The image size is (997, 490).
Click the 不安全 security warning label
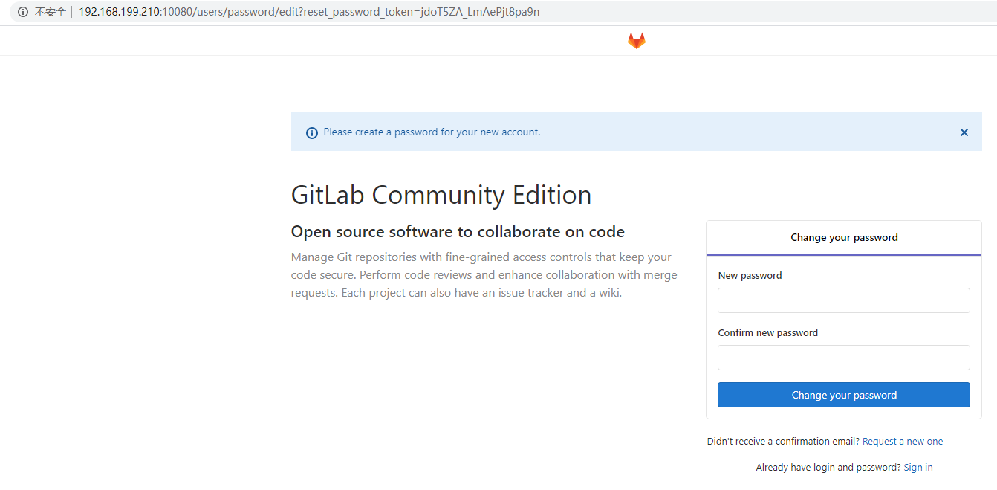[51, 12]
